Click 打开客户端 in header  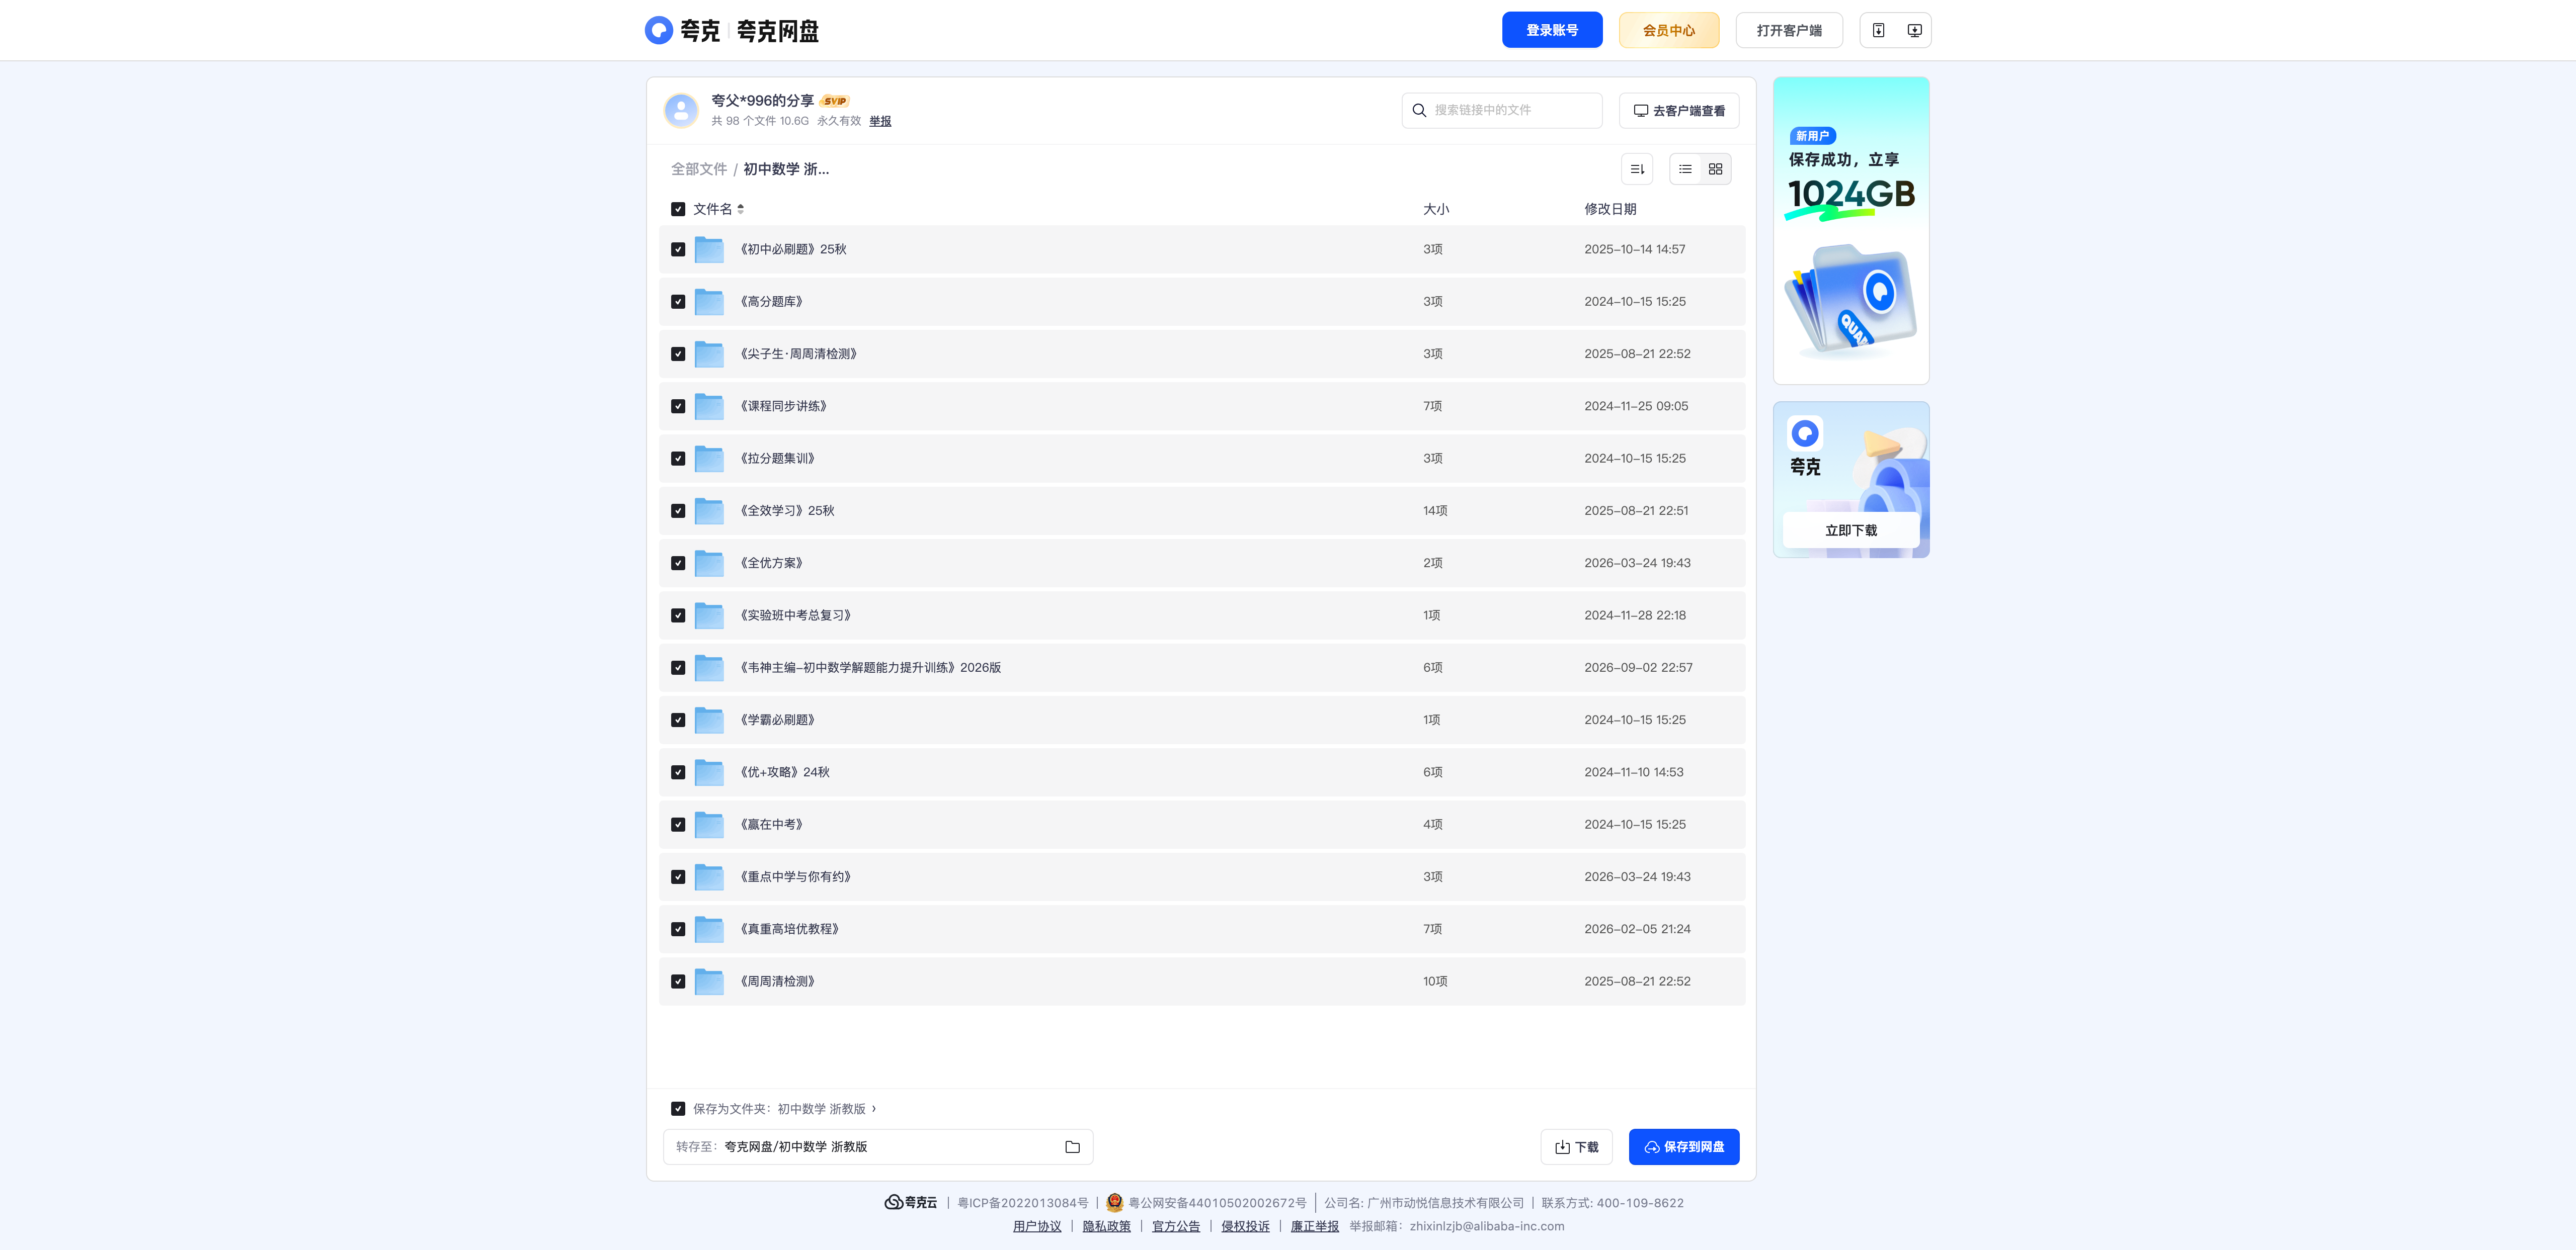coord(1789,30)
